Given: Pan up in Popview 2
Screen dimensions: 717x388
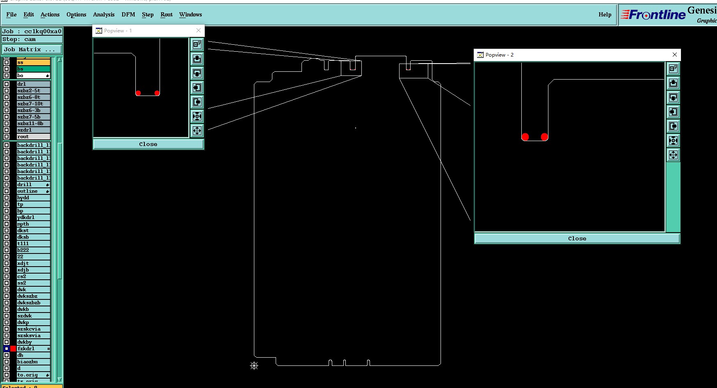Looking at the screenshot, I should point(673,83).
